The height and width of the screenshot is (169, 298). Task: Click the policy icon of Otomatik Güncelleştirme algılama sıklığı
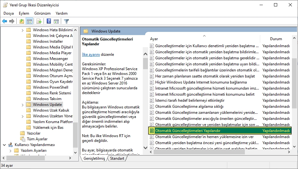[152, 107]
